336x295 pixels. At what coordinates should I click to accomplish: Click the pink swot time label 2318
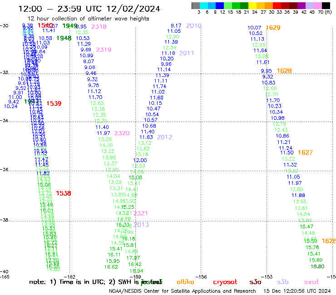coord(99,27)
